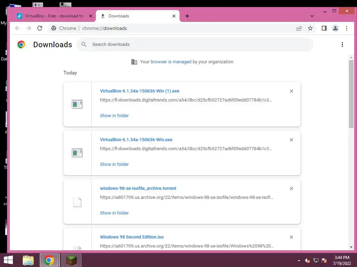Click the share page icon in address bar
The height and width of the screenshot is (267, 357).
coord(299,28)
